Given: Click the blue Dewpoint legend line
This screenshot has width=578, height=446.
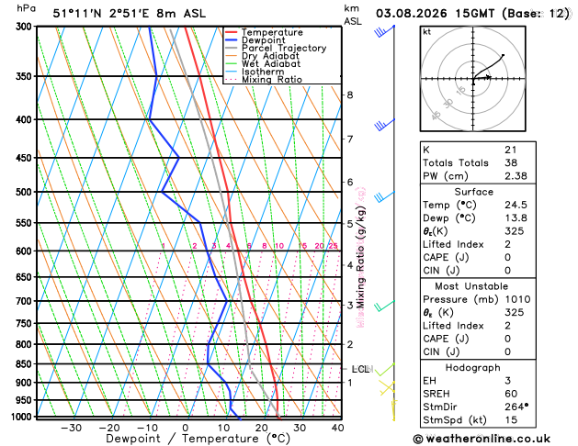Looking at the screenshot, I should [232, 40].
